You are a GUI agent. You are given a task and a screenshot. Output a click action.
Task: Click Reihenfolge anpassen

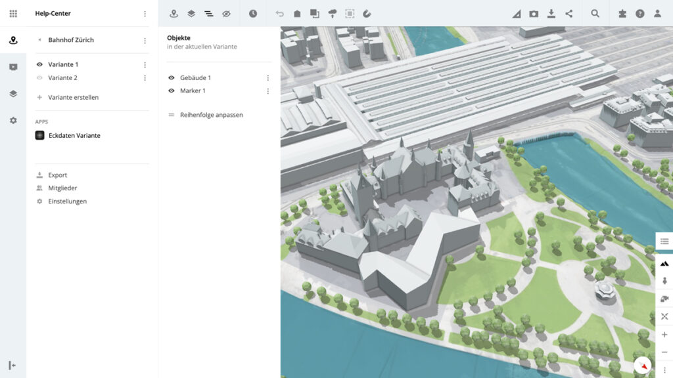click(211, 115)
